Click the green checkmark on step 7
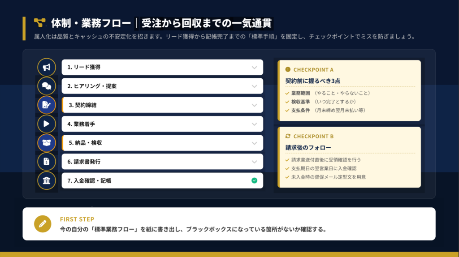Image resolution: width=459 pixels, height=257 pixels. pyautogui.click(x=254, y=180)
